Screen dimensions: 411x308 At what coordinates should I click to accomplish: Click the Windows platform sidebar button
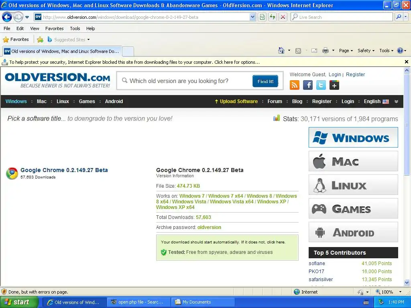(353, 138)
